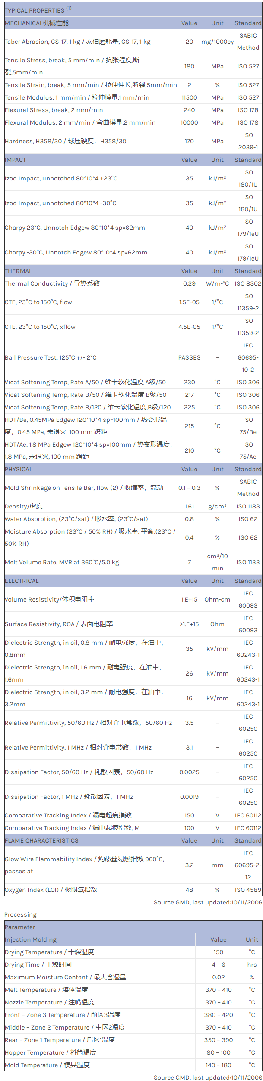
Task: Select the Flexural Modulus row label
Action: coord(80,122)
